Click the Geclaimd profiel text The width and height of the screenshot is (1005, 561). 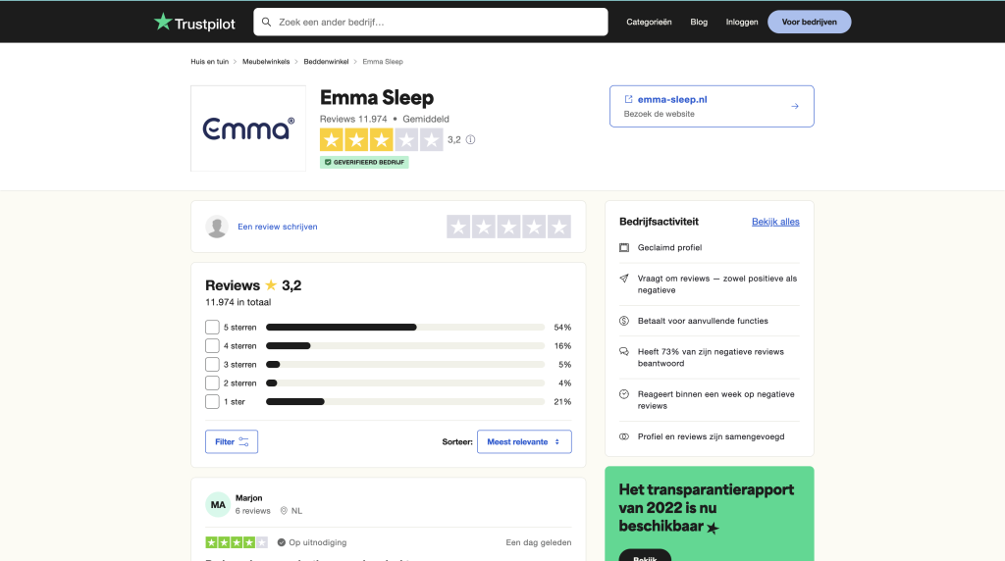click(x=669, y=248)
